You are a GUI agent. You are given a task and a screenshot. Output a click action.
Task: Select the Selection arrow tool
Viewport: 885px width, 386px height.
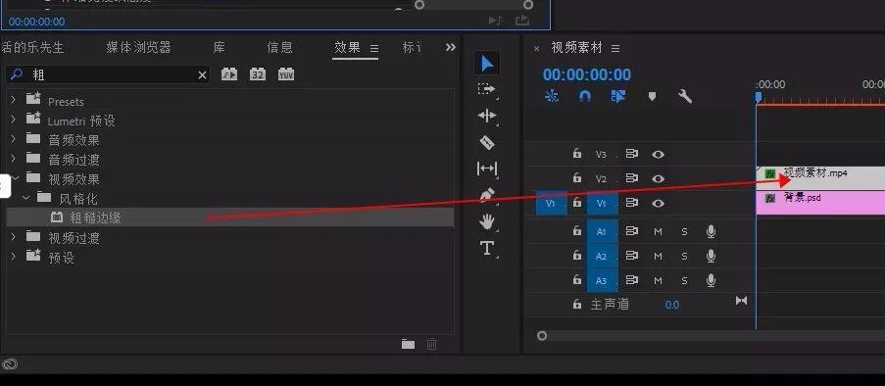[x=487, y=64]
